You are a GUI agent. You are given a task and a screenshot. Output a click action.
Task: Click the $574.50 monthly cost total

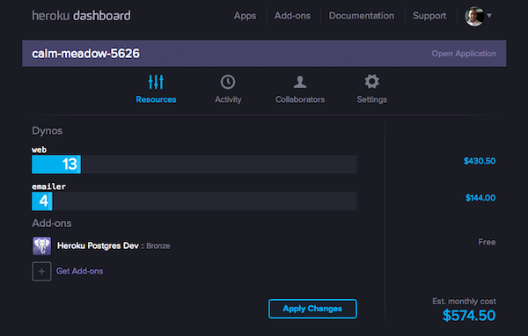pos(469,316)
